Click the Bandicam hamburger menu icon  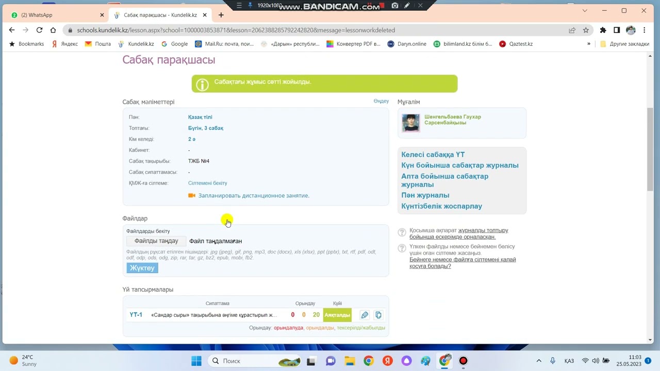pyautogui.click(x=239, y=6)
